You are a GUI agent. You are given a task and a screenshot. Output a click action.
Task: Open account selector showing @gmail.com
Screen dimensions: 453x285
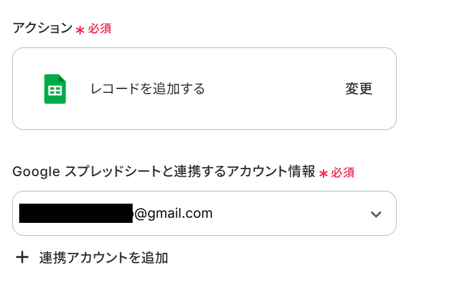pyautogui.click(x=204, y=213)
